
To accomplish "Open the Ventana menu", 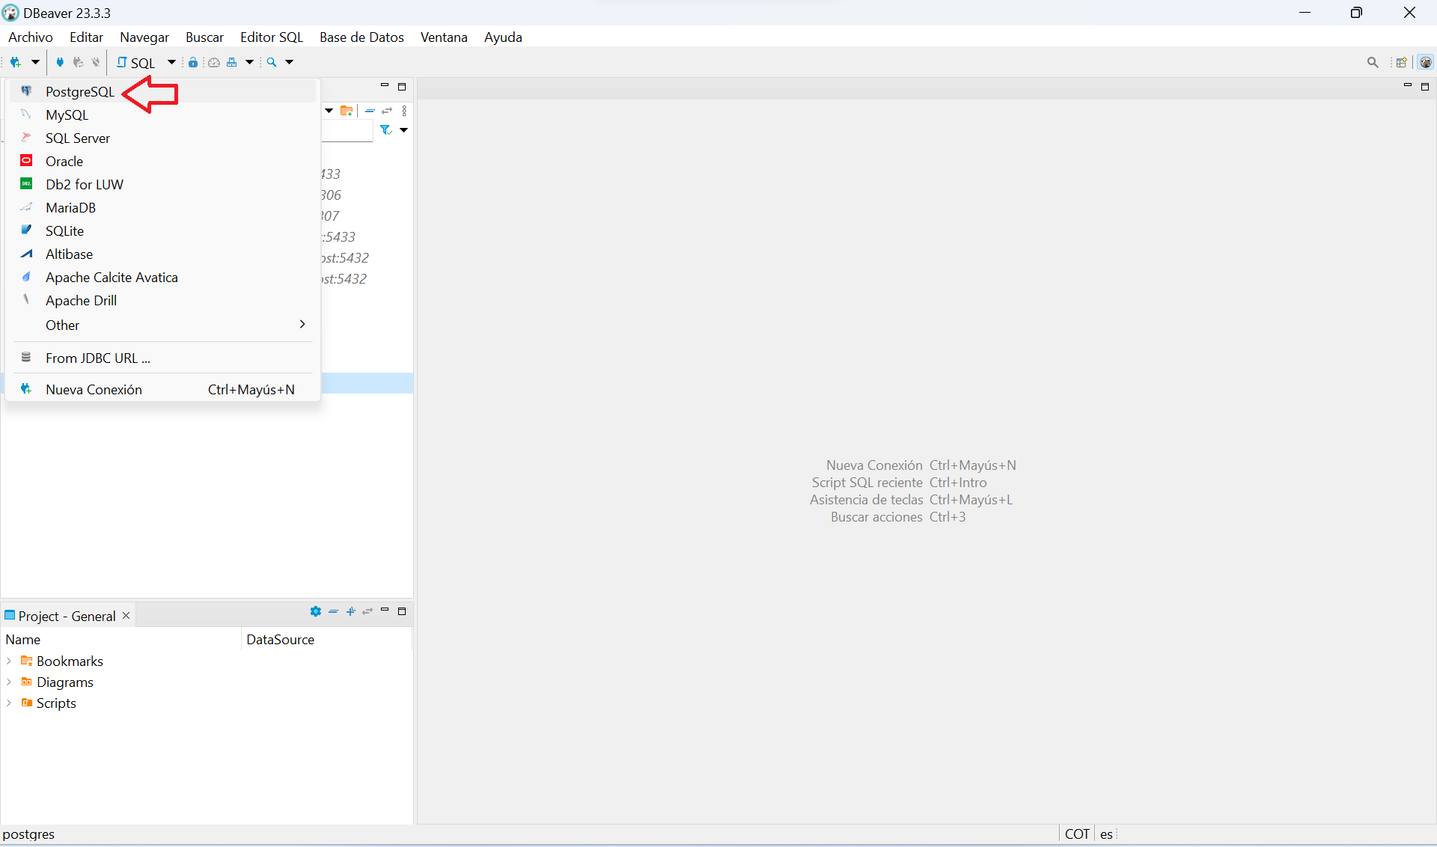I will [x=444, y=37].
